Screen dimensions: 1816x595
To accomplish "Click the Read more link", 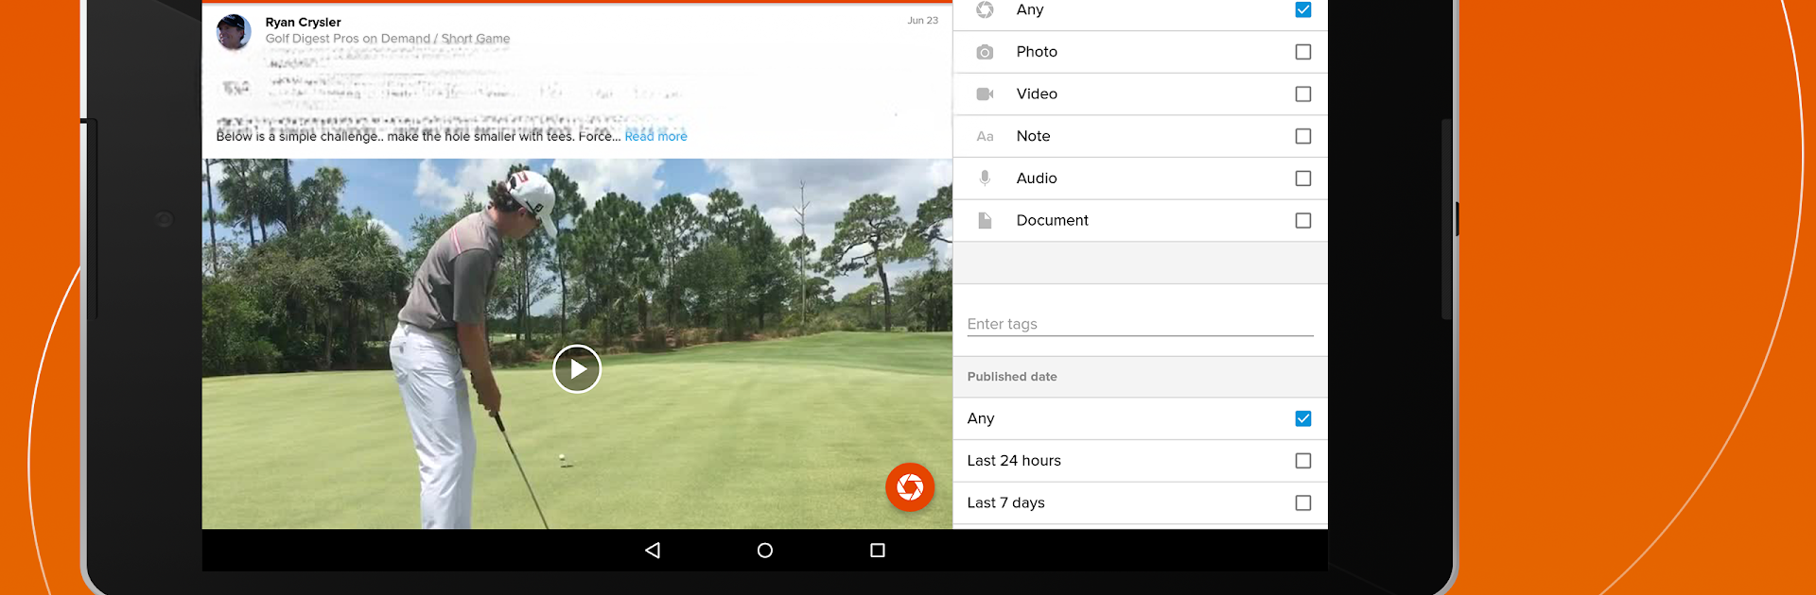I will click(655, 136).
